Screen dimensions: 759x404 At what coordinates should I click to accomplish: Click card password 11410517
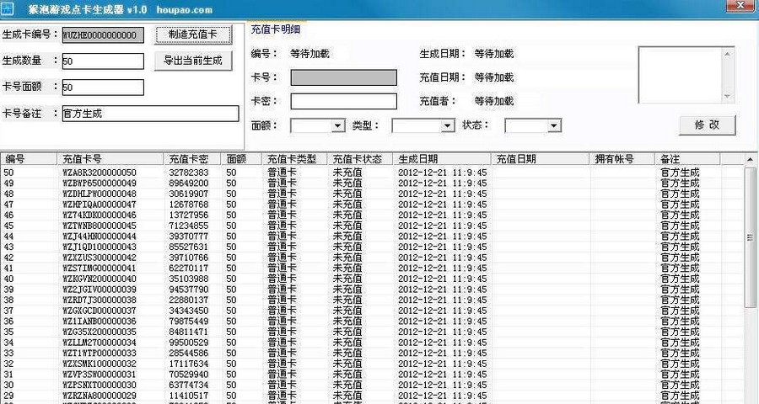[189, 396]
